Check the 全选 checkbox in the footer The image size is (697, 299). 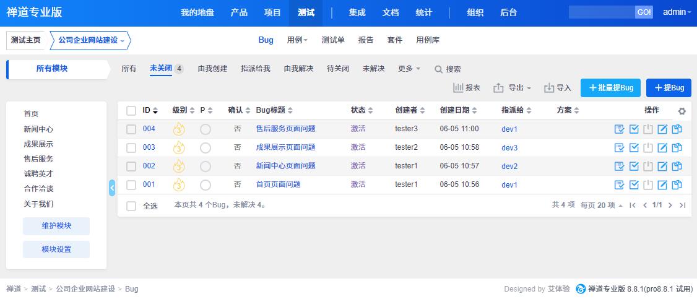131,206
